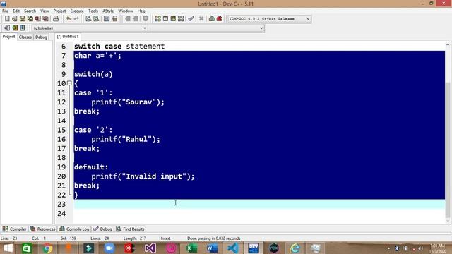
Task: Click the Save All toolbar icon
Action: click(x=30, y=19)
